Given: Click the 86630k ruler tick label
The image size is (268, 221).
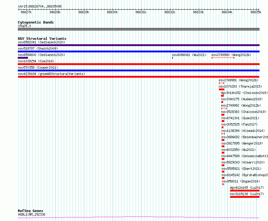Looking at the screenshot, I should click(x=112, y=12).
